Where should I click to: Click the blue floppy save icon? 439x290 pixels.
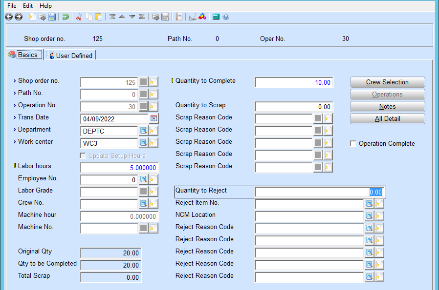pos(52,17)
